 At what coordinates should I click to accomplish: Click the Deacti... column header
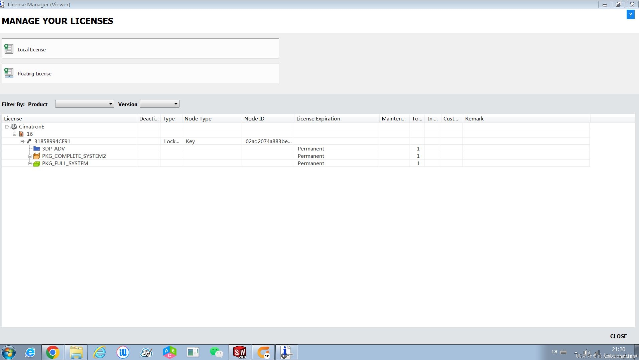point(149,118)
